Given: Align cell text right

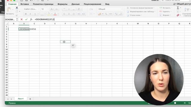Looking at the screenshot, I should tap(73, 14).
